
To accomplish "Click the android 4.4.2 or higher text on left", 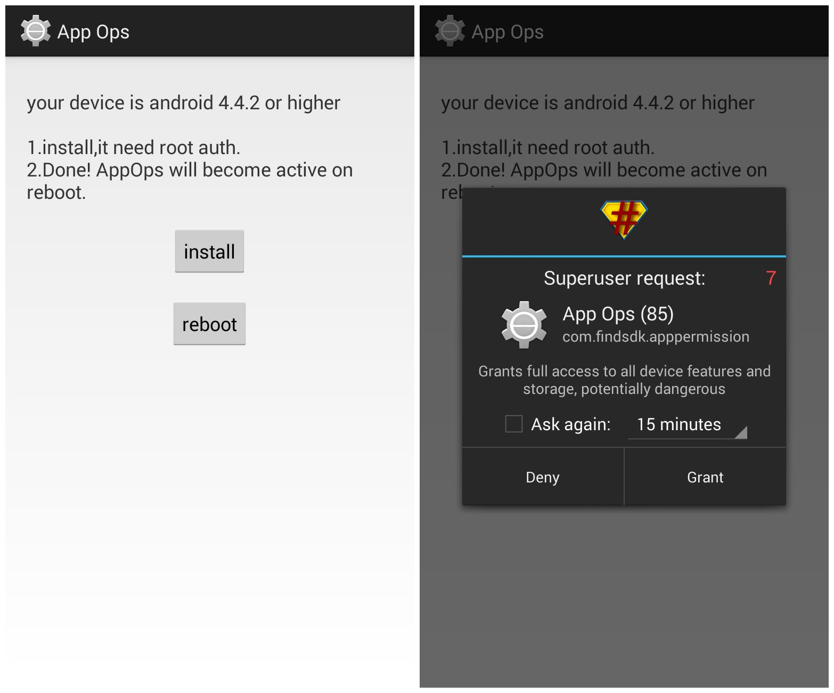I will click(x=183, y=103).
